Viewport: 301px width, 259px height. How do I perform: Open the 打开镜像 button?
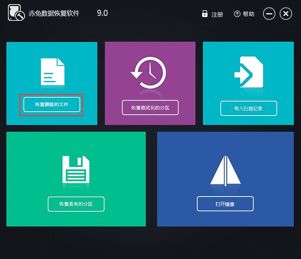point(225,204)
